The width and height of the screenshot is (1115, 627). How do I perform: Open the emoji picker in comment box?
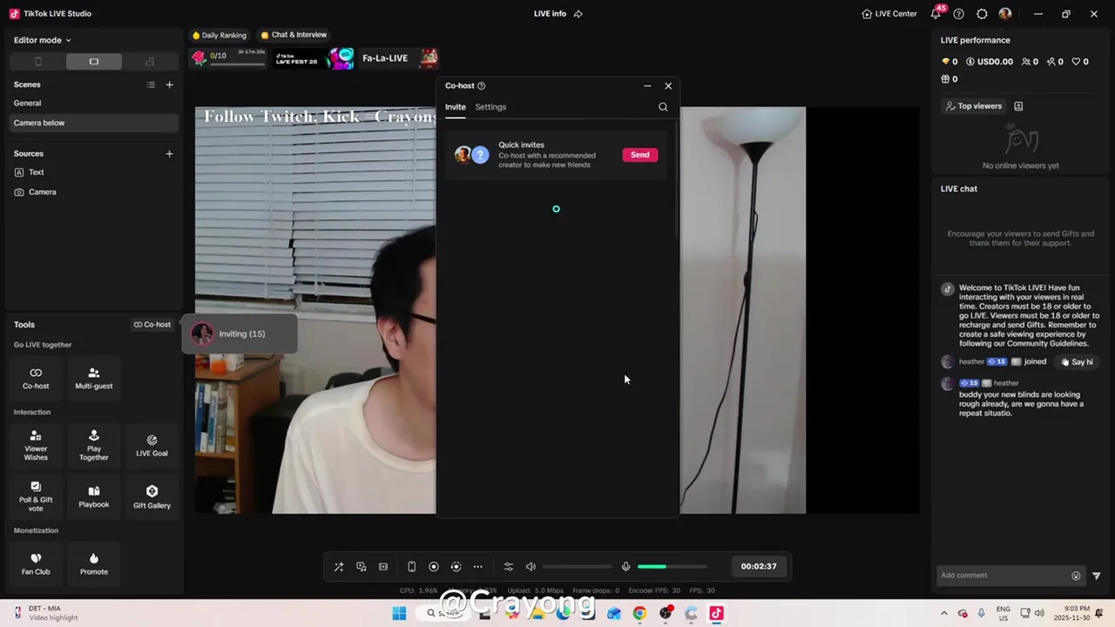(x=1076, y=576)
